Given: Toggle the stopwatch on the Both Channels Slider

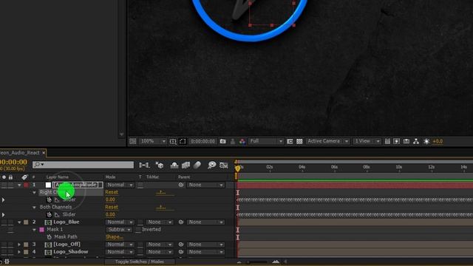Looking at the screenshot, I should 50,215.
